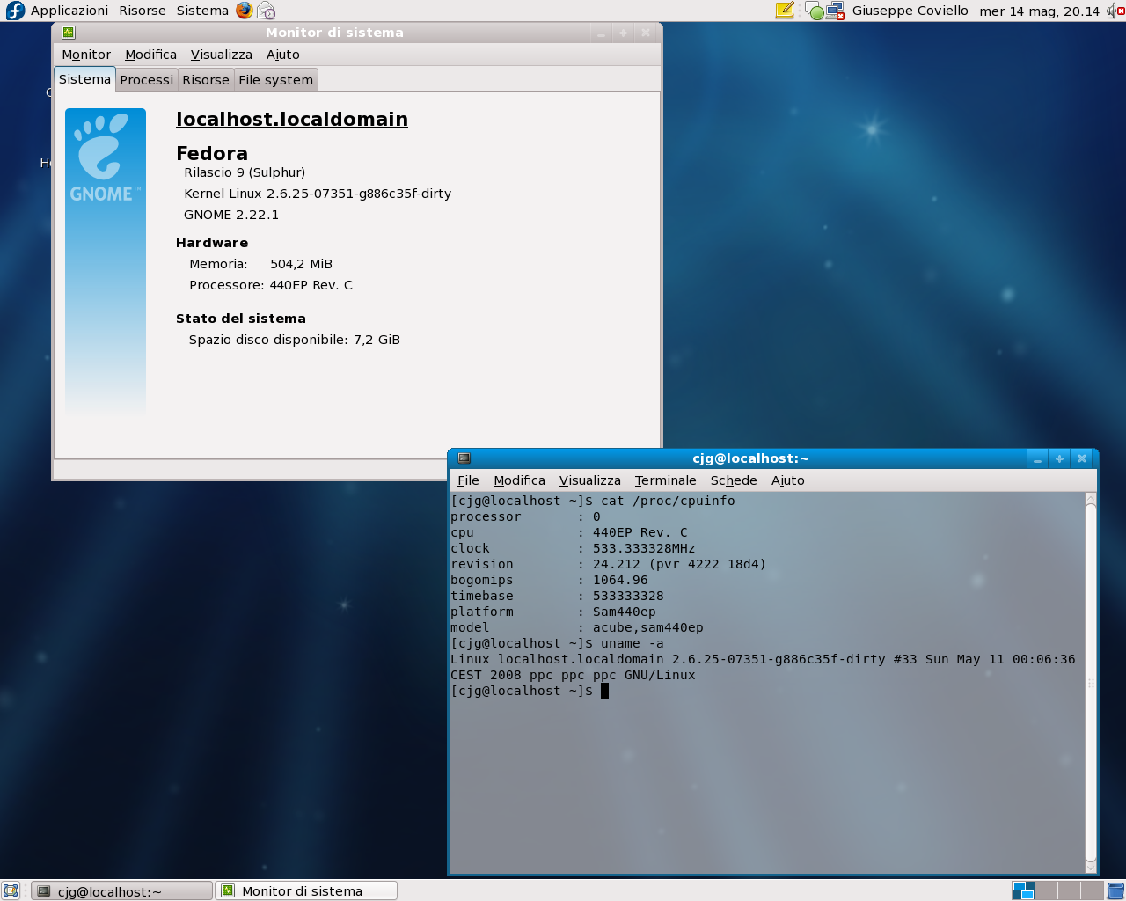
Task: Open the mail client launcher icon
Action: [266, 11]
